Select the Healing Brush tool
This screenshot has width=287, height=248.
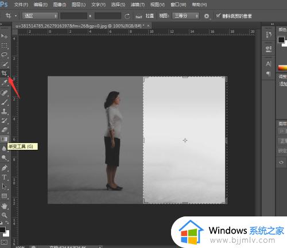click(x=4, y=93)
